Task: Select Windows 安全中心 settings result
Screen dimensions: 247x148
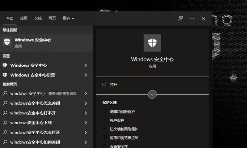Action: pos(29,65)
